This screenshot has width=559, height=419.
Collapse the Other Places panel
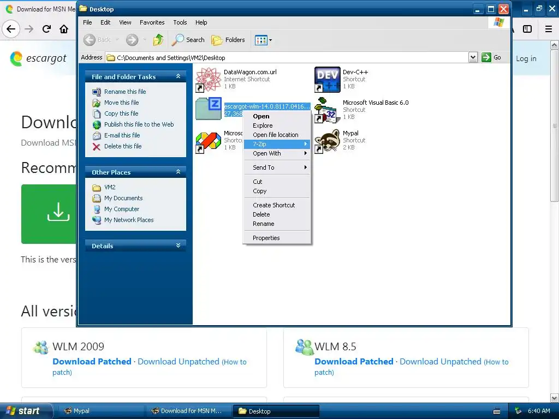pos(179,172)
